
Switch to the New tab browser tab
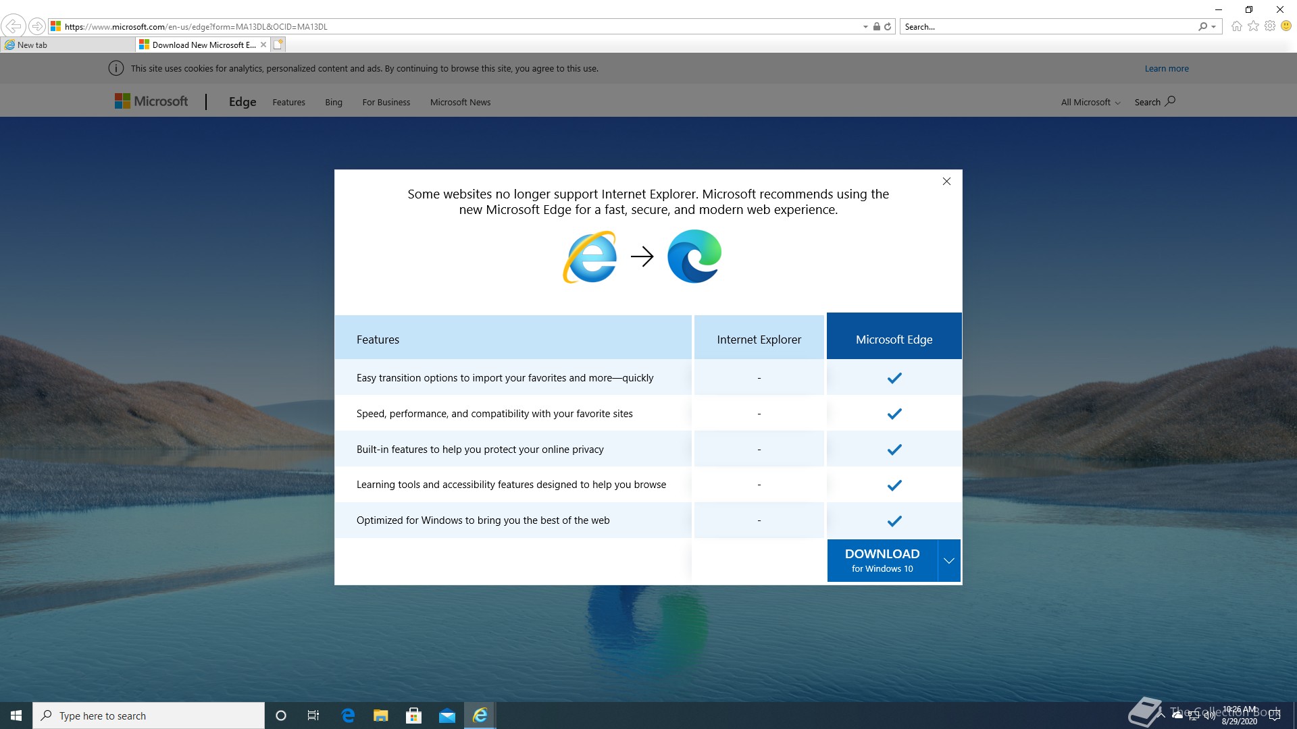pos(68,45)
